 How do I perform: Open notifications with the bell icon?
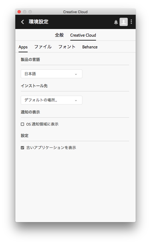click(116, 22)
